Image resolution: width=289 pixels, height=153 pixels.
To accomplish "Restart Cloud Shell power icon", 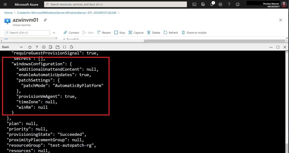I will coord(30,47).
